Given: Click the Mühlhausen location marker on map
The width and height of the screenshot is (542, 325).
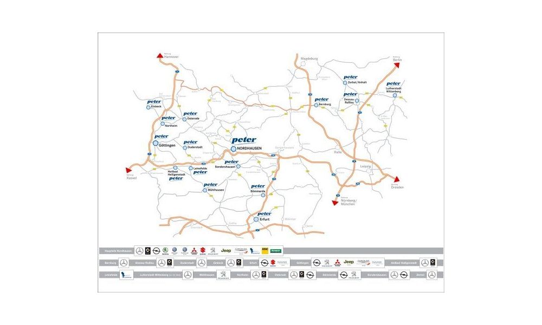Looking at the screenshot, I should point(204,190).
